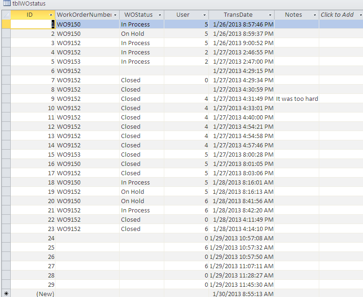Screen dimensions: 363x297
Task: Click the 'In Process' status in record 3
Action: click(142, 43)
